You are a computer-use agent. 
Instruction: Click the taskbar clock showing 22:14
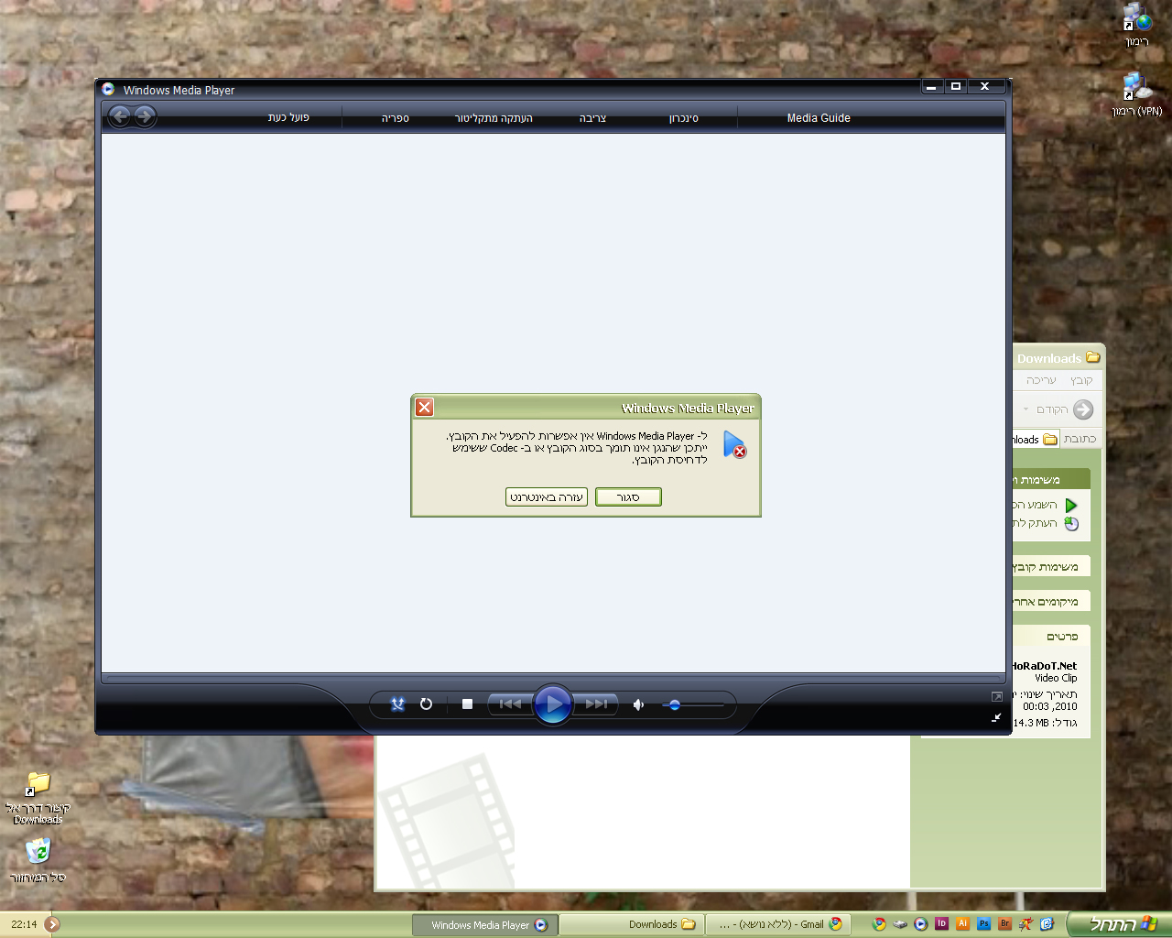pyautogui.click(x=24, y=925)
